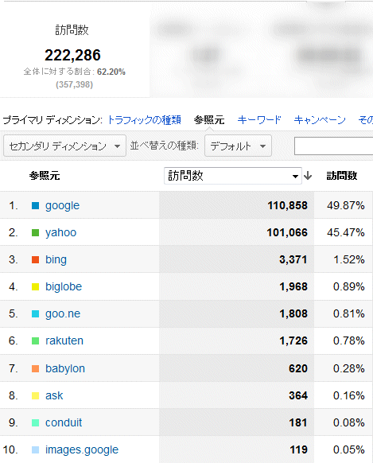Click the 222,286 total visits figure
373x463 pixels.
(72, 55)
